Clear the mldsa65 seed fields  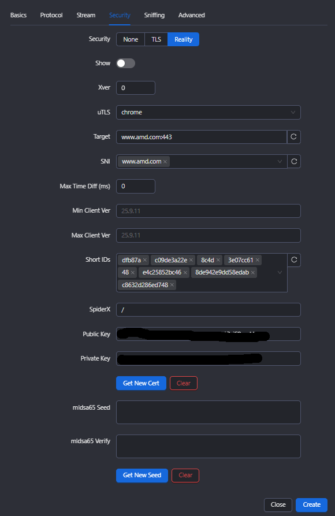185,475
